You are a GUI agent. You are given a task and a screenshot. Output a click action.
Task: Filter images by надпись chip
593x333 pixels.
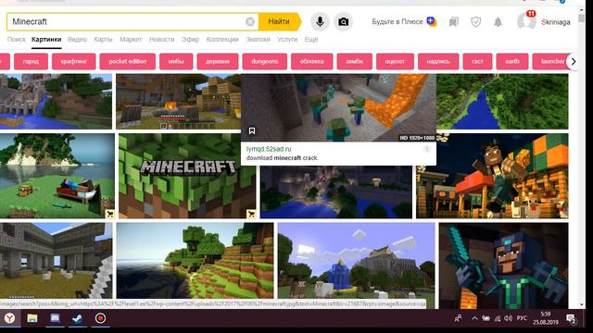tap(438, 62)
